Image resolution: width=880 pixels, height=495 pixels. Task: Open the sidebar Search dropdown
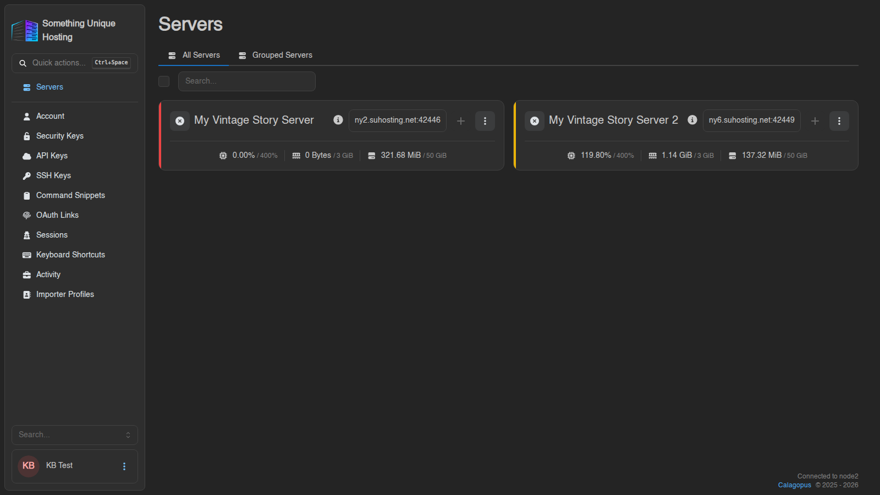click(x=75, y=435)
